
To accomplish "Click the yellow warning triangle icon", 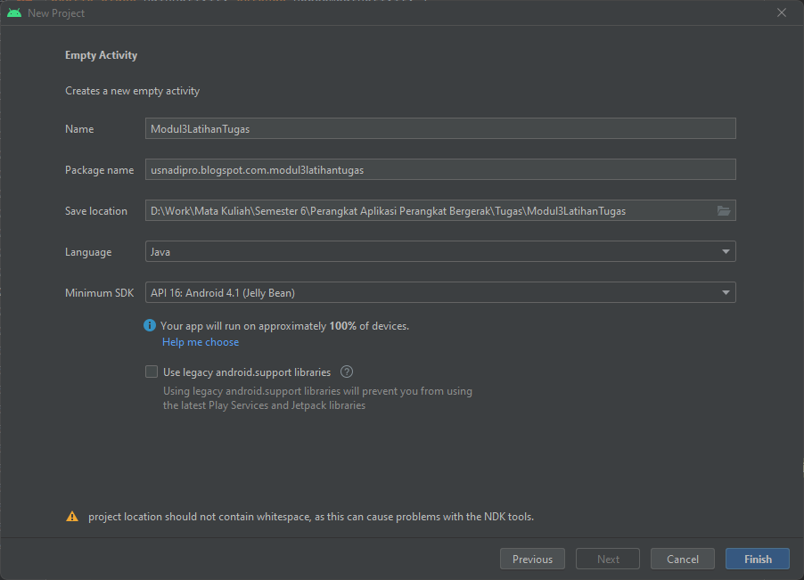I will pyautogui.click(x=72, y=517).
